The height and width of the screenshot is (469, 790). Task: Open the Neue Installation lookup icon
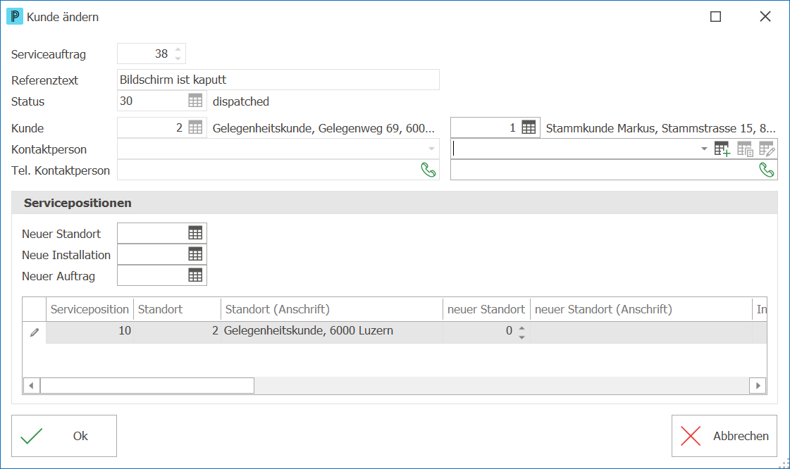click(195, 254)
